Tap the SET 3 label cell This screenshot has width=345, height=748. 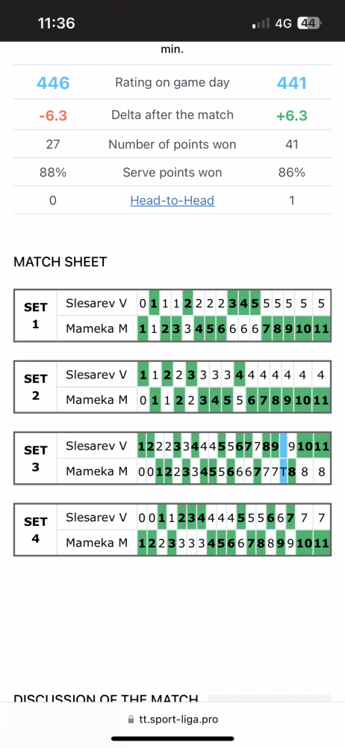36,459
